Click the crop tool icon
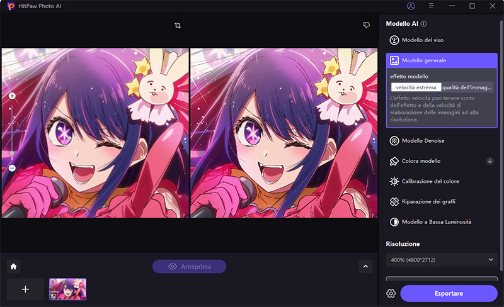 coord(178,26)
